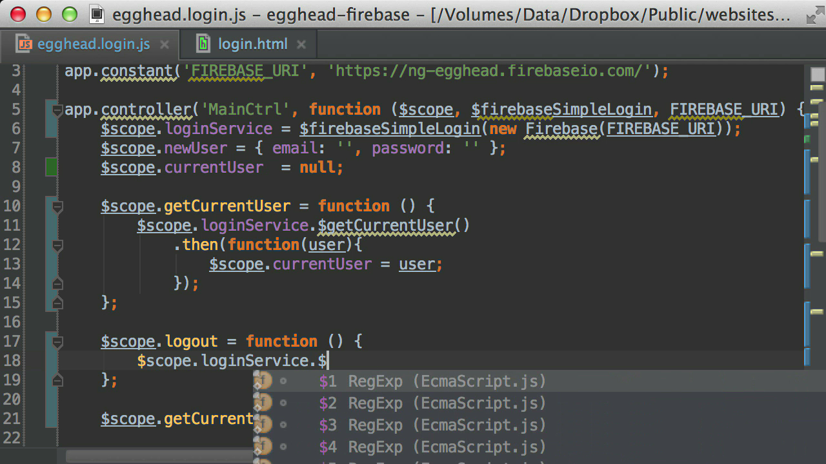826x464 pixels.
Task: Click newUser on line 7
Action: 196,148
